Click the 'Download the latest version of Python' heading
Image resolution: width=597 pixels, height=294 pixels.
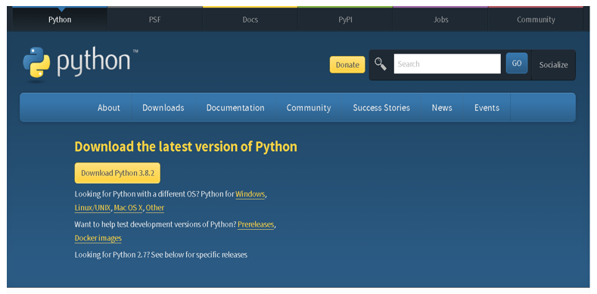click(186, 147)
